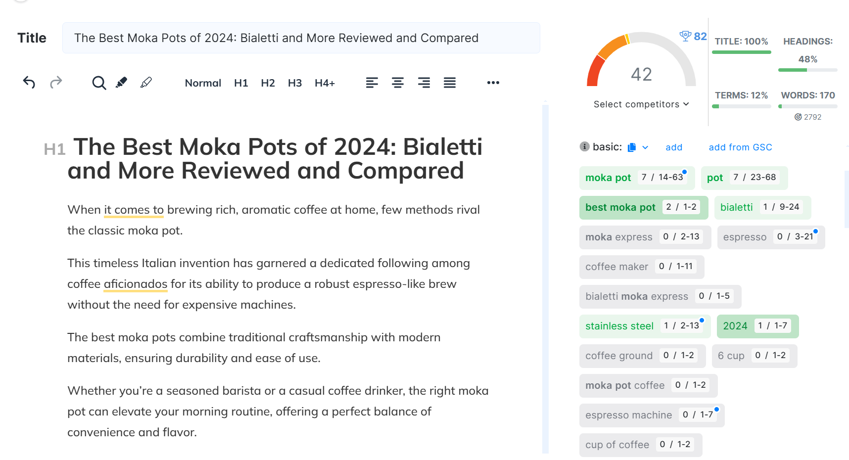Screen dimensions: 849x460
Task: Expand the Select competitors dropdown
Action: click(x=641, y=104)
